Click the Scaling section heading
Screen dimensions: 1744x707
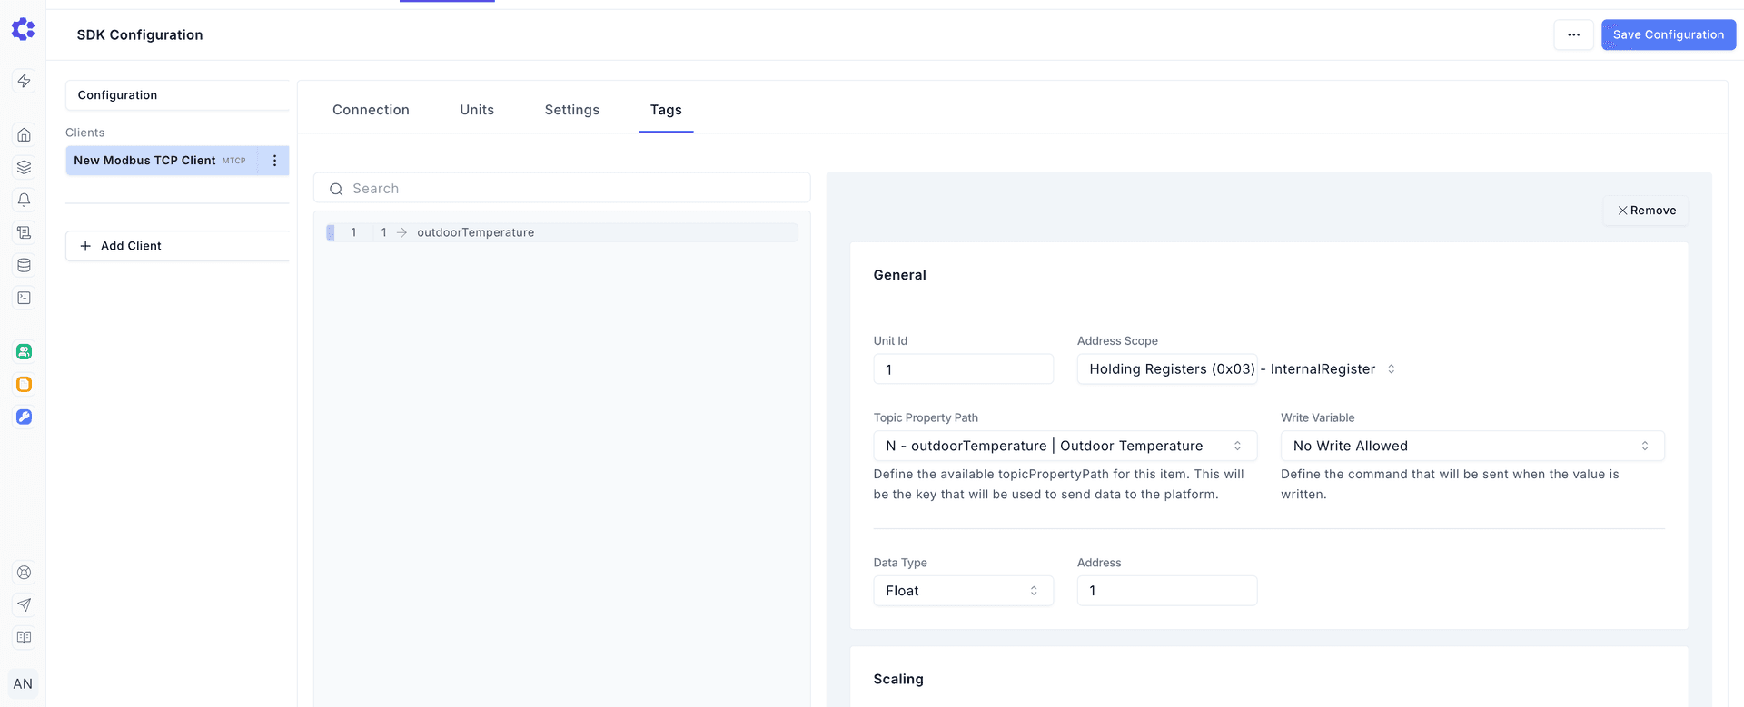tap(898, 679)
